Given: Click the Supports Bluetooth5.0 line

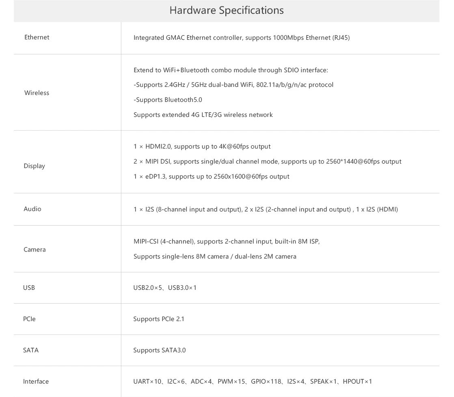Looking at the screenshot, I should 168,100.
